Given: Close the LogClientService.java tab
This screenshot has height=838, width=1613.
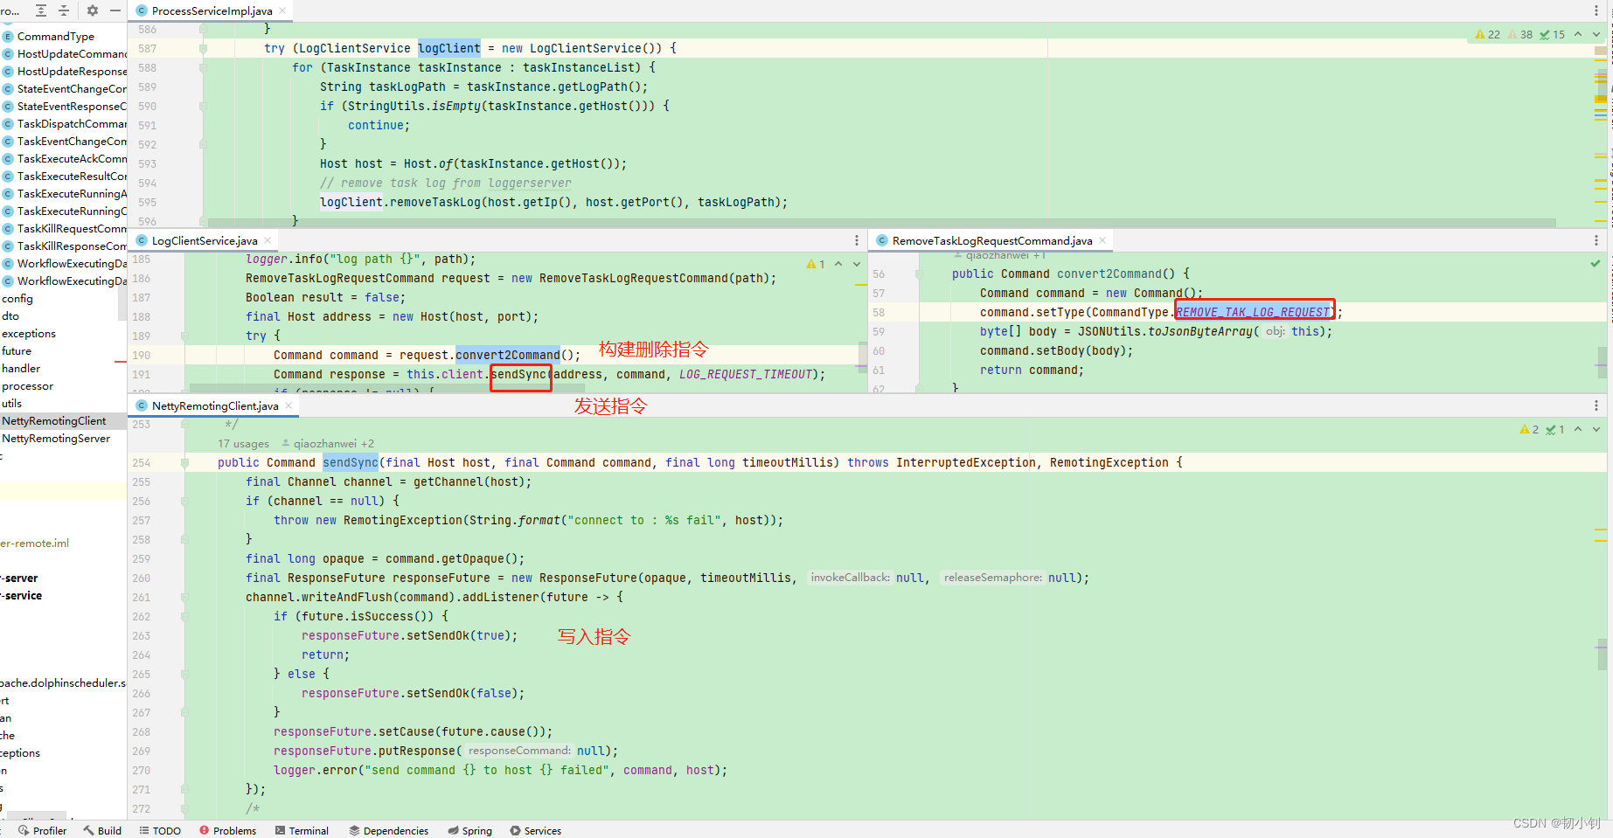Looking at the screenshot, I should click(268, 240).
